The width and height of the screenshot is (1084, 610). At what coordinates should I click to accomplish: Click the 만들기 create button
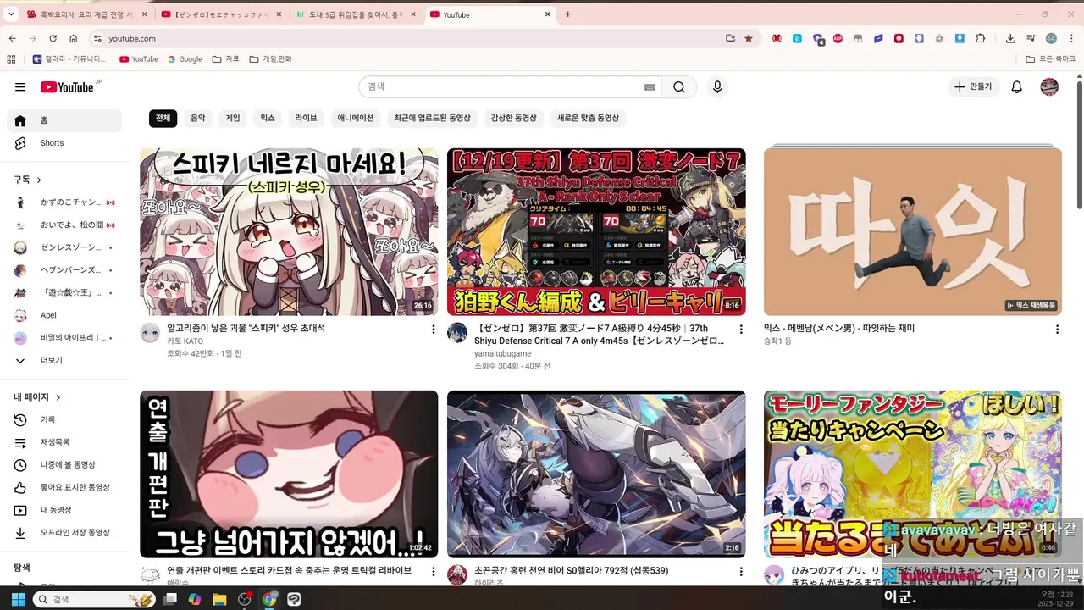(x=973, y=87)
